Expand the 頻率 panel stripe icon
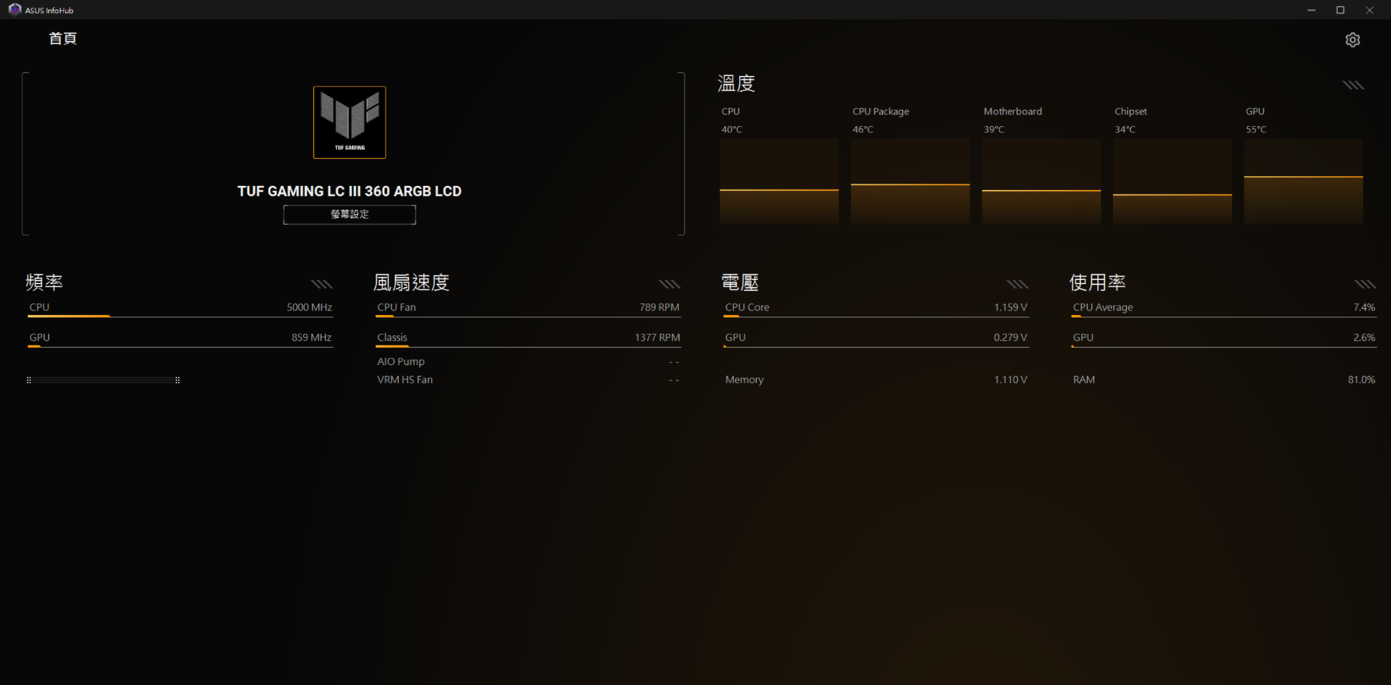This screenshot has height=685, width=1391. coord(322,284)
